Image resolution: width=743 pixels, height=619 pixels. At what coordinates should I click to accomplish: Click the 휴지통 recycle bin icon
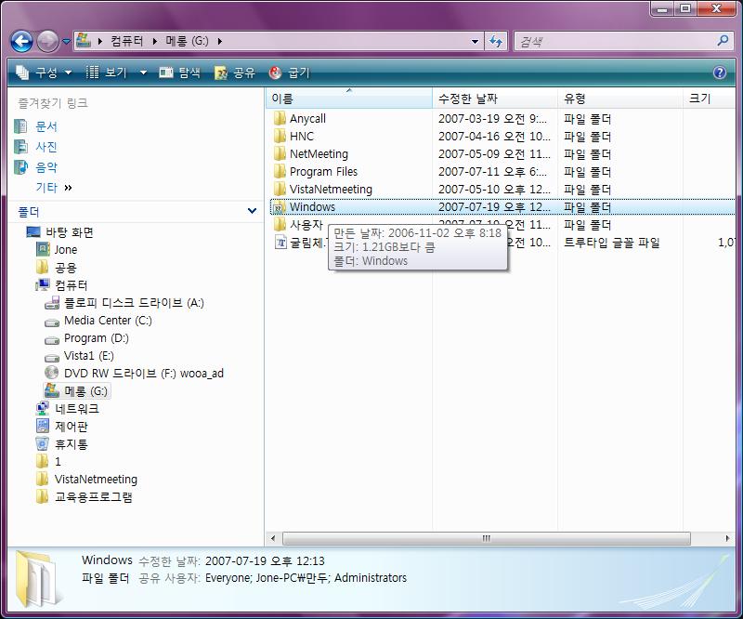[x=43, y=444]
